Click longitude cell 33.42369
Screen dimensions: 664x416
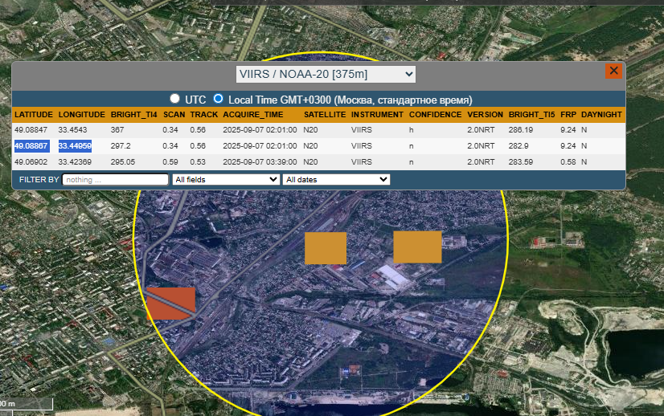tap(75, 162)
